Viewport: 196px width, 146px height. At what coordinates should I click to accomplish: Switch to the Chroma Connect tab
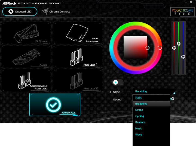click(56, 11)
